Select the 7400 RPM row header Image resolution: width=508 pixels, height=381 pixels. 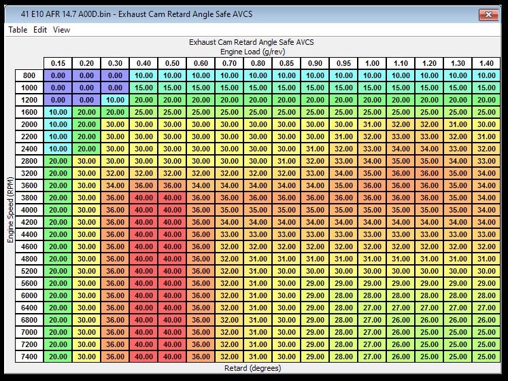coord(29,356)
